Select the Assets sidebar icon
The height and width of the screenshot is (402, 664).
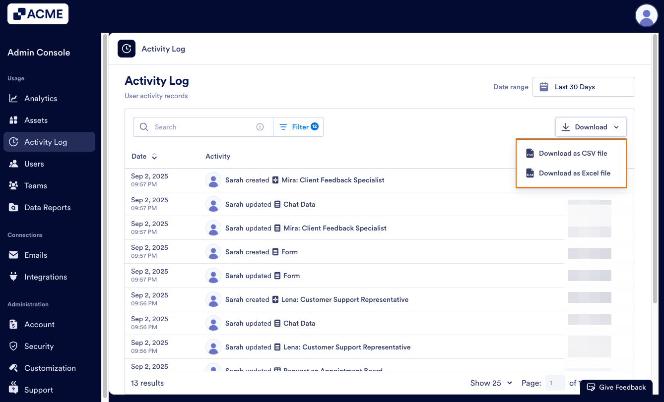[x=15, y=120]
